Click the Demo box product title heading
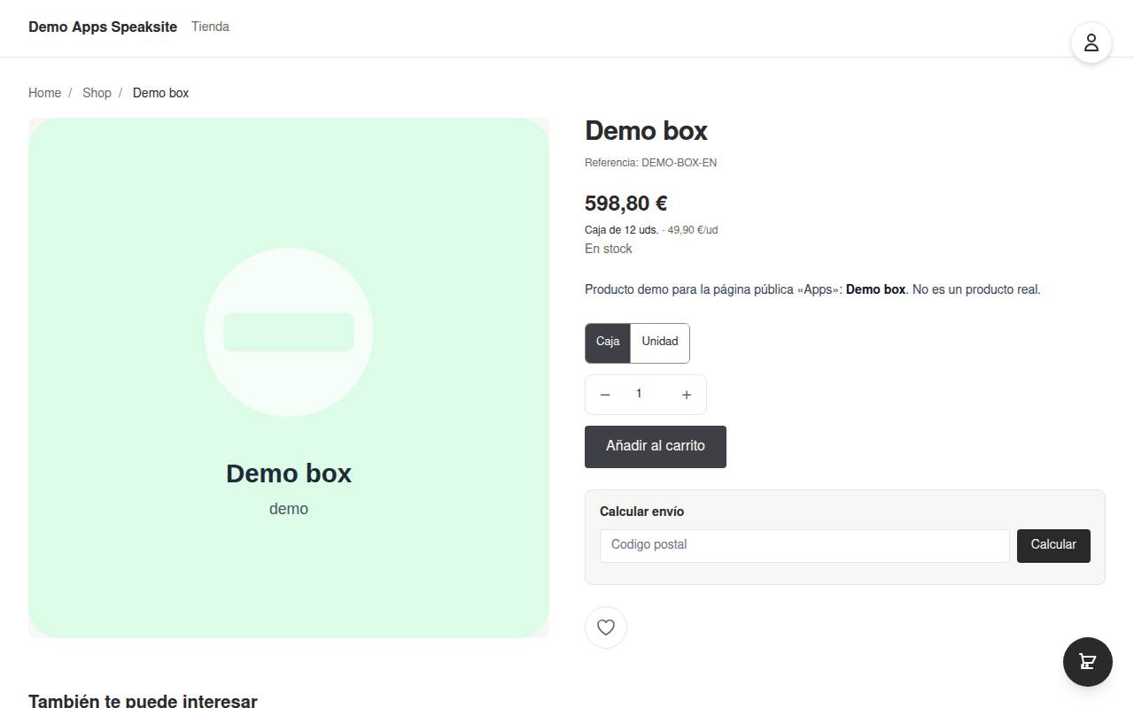The height and width of the screenshot is (708, 1134). pyautogui.click(x=647, y=131)
